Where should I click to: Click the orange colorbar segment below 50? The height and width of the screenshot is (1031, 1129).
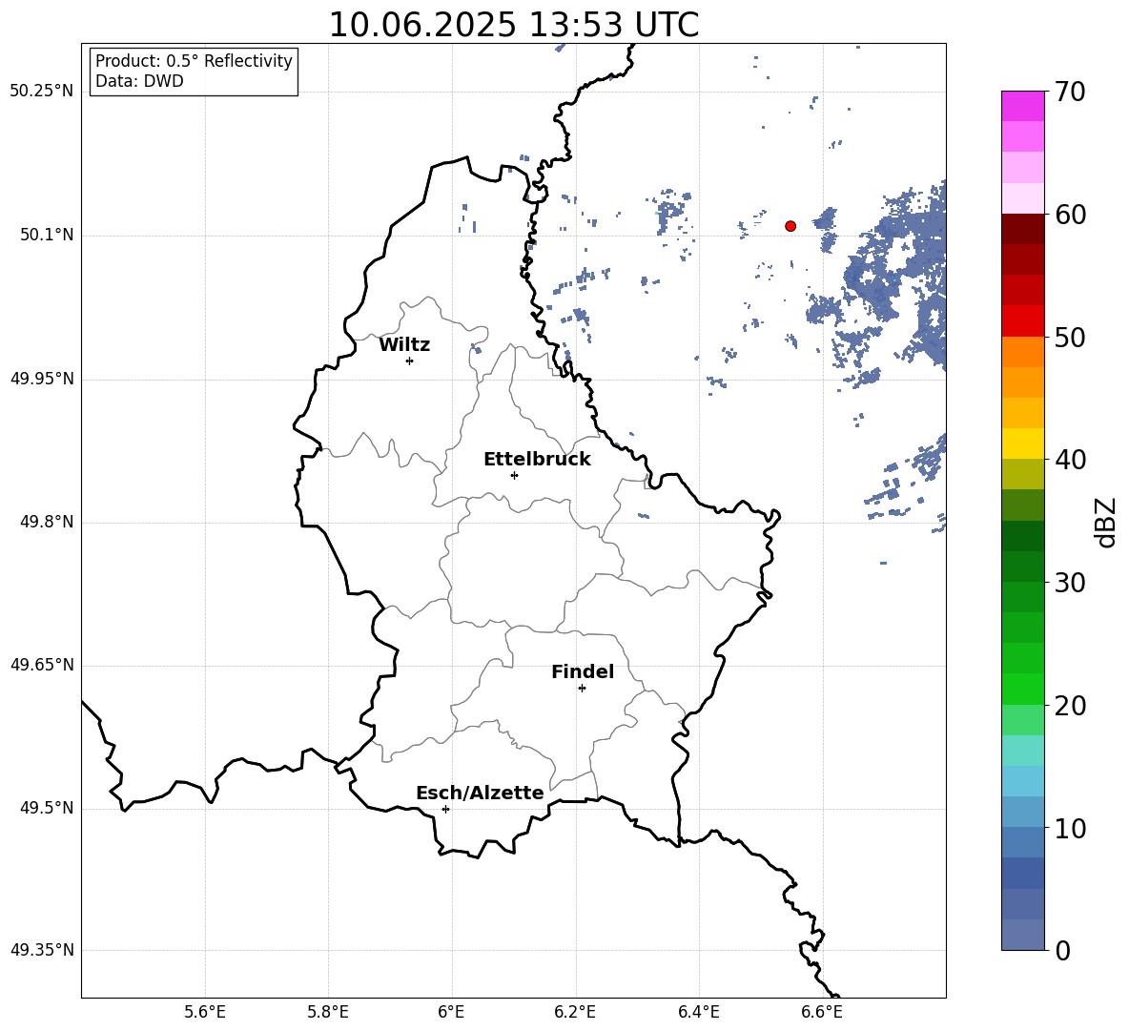tap(1023, 352)
